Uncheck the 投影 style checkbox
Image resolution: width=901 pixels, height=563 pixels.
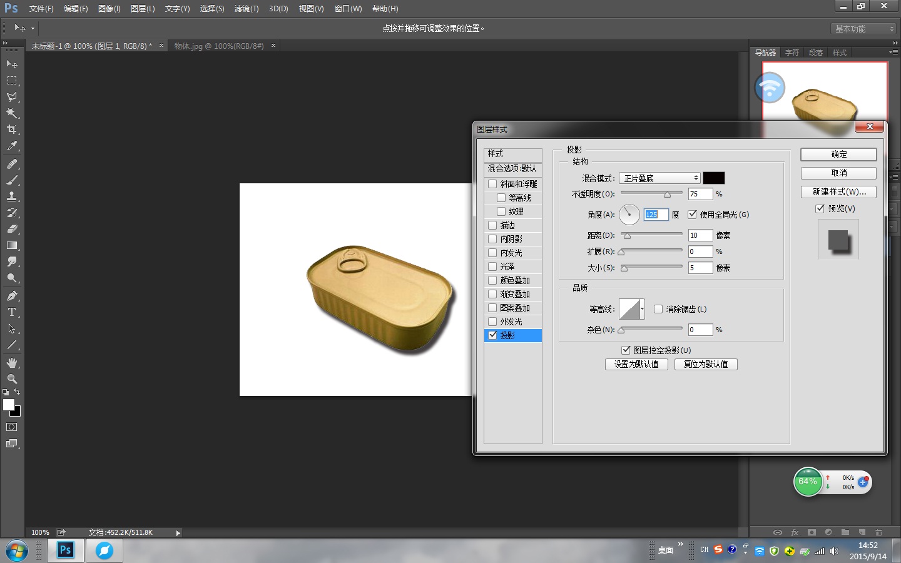492,335
